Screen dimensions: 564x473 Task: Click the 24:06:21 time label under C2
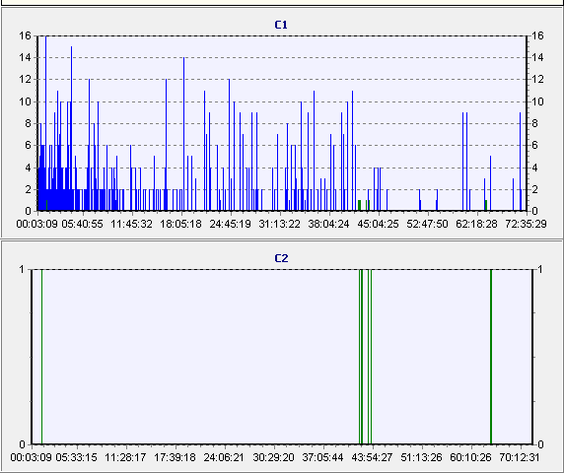coord(224,457)
